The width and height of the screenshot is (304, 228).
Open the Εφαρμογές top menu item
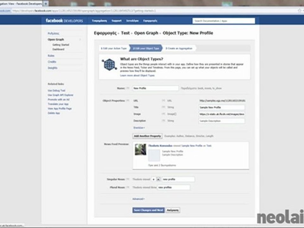click(x=150, y=21)
